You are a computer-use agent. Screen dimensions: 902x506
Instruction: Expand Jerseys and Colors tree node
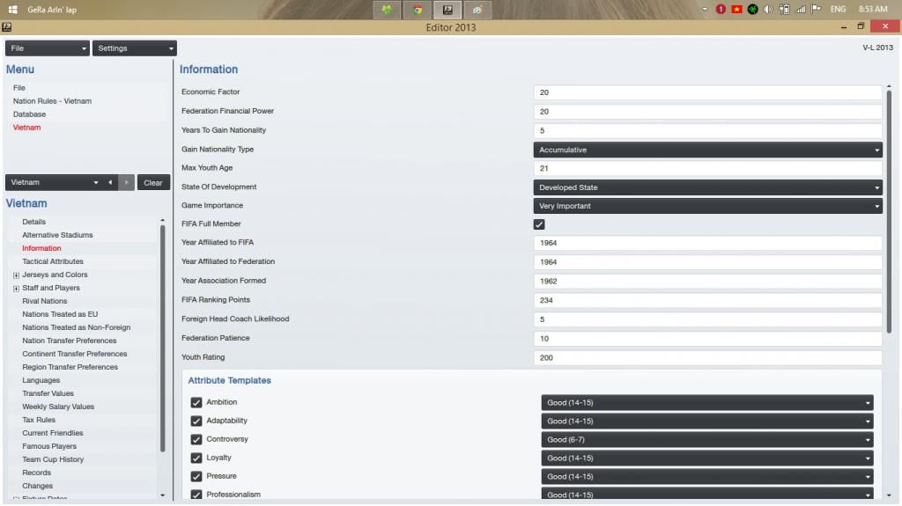[x=16, y=275]
